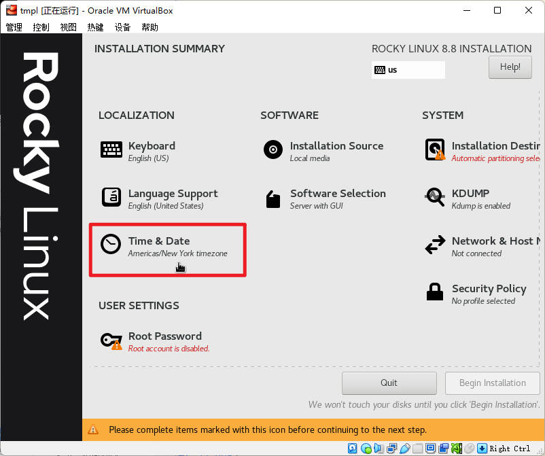Open the 管理 menu
The width and height of the screenshot is (545, 456).
point(14,27)
